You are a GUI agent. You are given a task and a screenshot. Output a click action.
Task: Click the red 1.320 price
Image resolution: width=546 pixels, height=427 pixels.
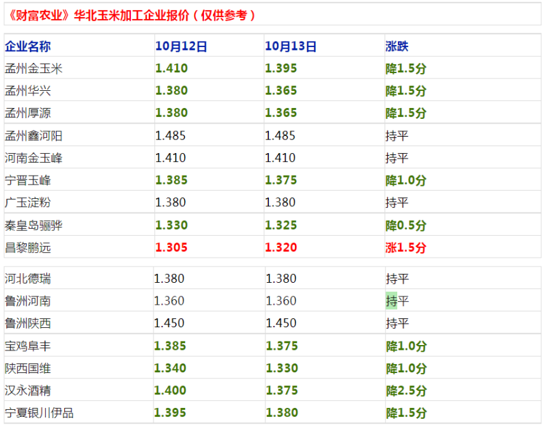[281, 247]
